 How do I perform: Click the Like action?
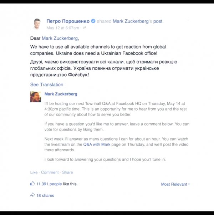(34, 172)
